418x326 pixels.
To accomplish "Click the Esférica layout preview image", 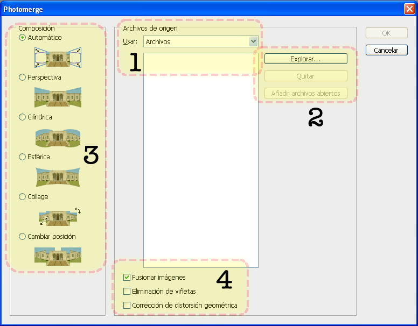I will (58, 177).
